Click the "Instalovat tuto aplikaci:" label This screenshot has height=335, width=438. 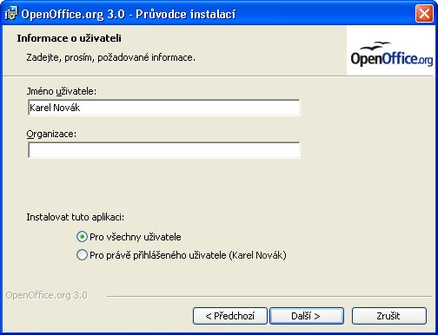click(x=76, y=217)
